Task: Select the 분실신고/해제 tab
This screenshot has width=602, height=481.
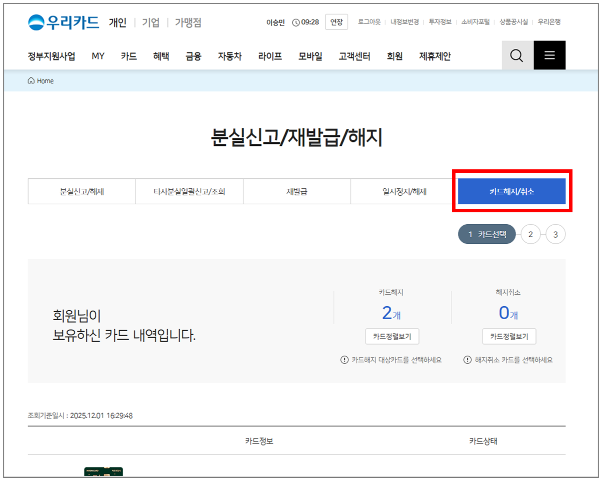Action: tap(81, 191)
